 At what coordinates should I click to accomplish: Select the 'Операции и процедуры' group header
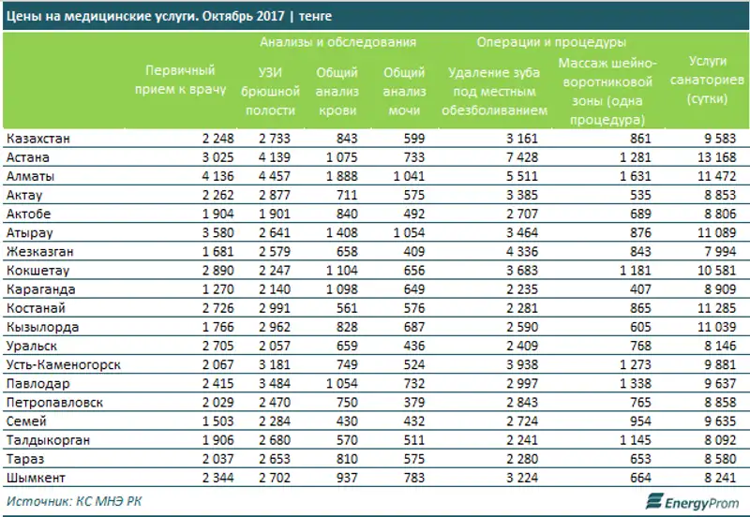tap(551, 43)
